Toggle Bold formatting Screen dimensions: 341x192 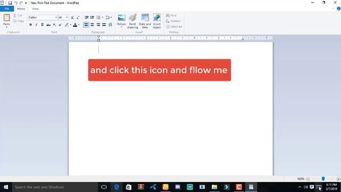(x=31, y=25)
